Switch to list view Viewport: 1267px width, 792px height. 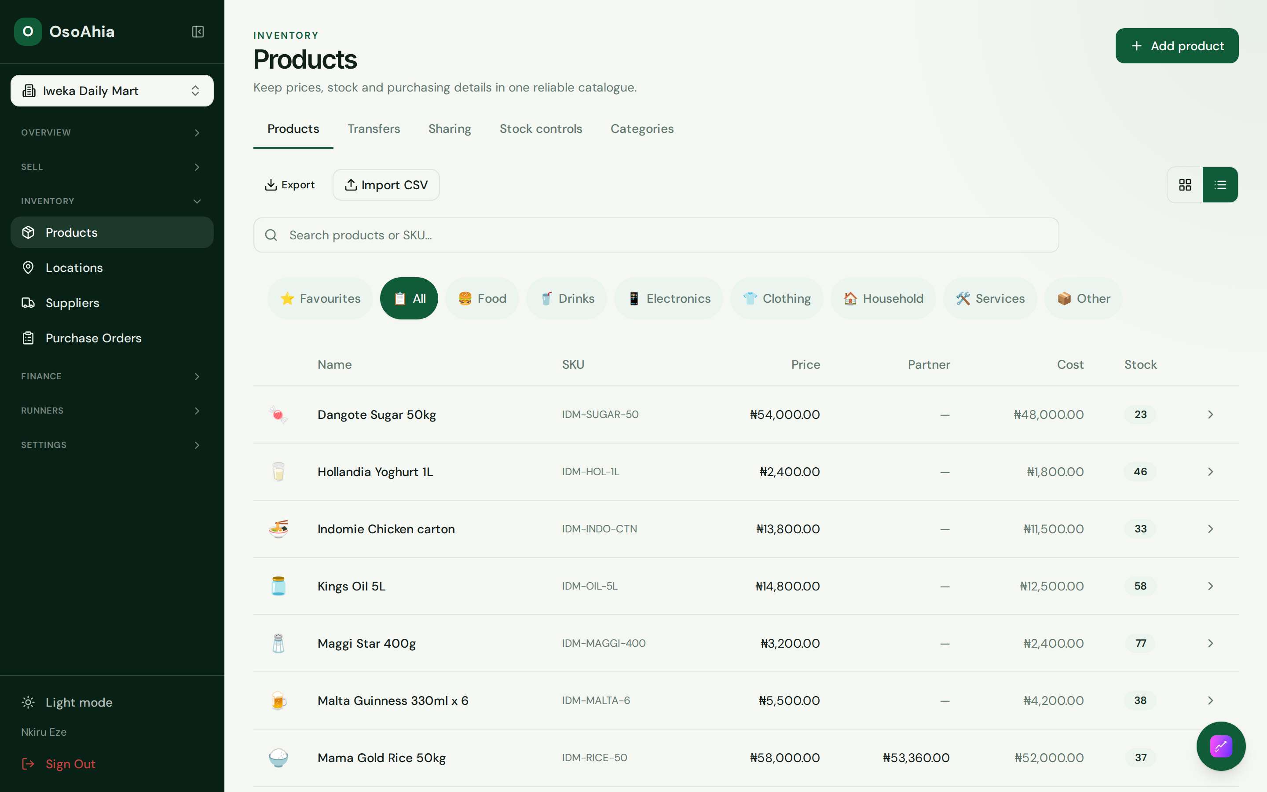click(1220, 185)
